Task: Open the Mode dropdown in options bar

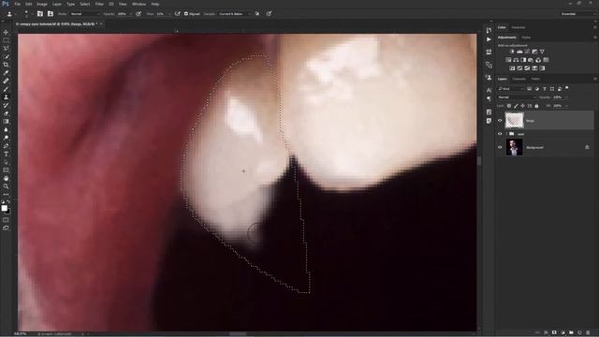Action: [x=85, y=14]
